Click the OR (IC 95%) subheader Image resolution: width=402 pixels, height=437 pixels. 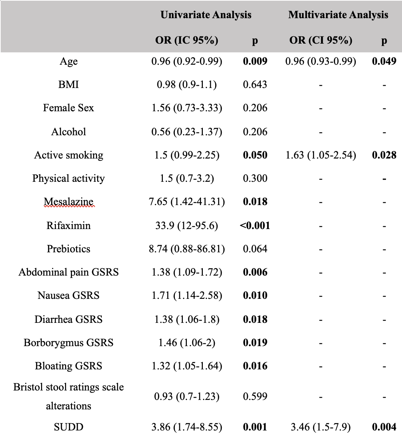click(x=187, y=40)
